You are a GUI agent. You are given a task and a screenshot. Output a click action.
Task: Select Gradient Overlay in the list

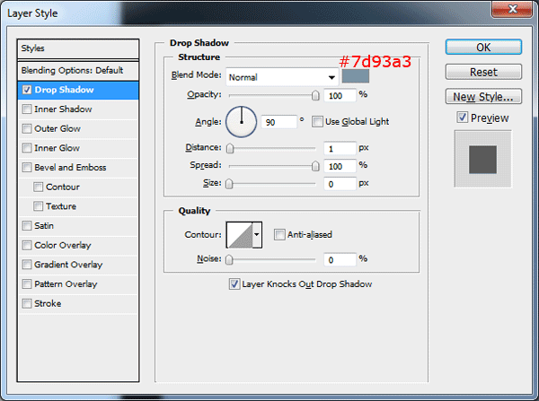point(68,265)
